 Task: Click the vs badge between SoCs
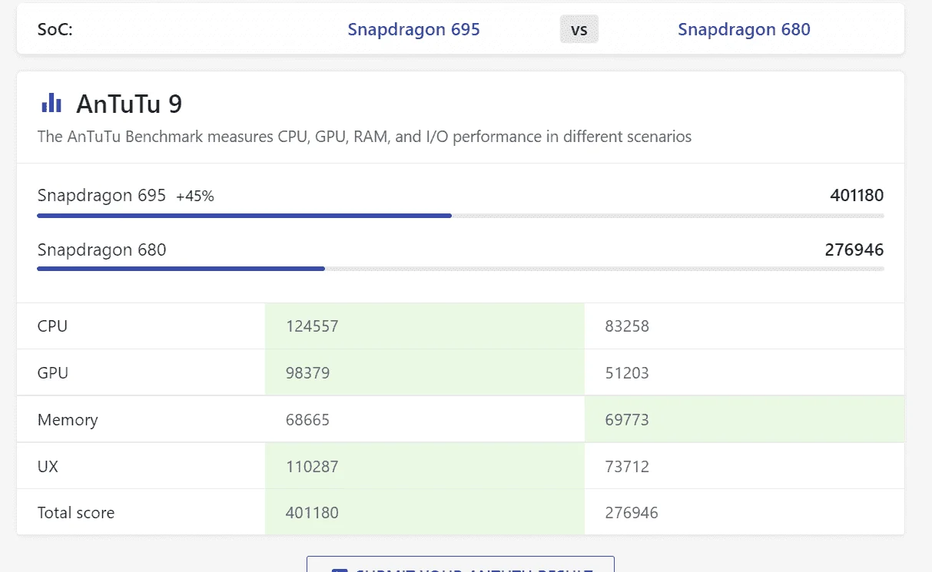[579, 30]
